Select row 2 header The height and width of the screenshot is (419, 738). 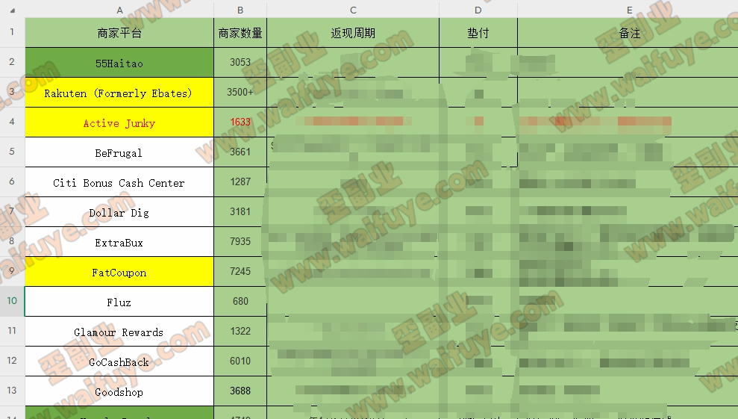coord(12,62)
